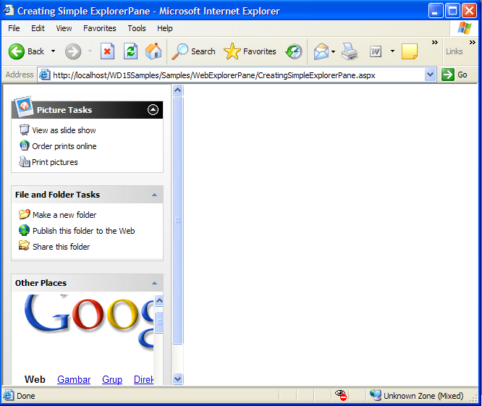Click the explorer pane vertical scrollbar down arrow

[x=178, y=378]
